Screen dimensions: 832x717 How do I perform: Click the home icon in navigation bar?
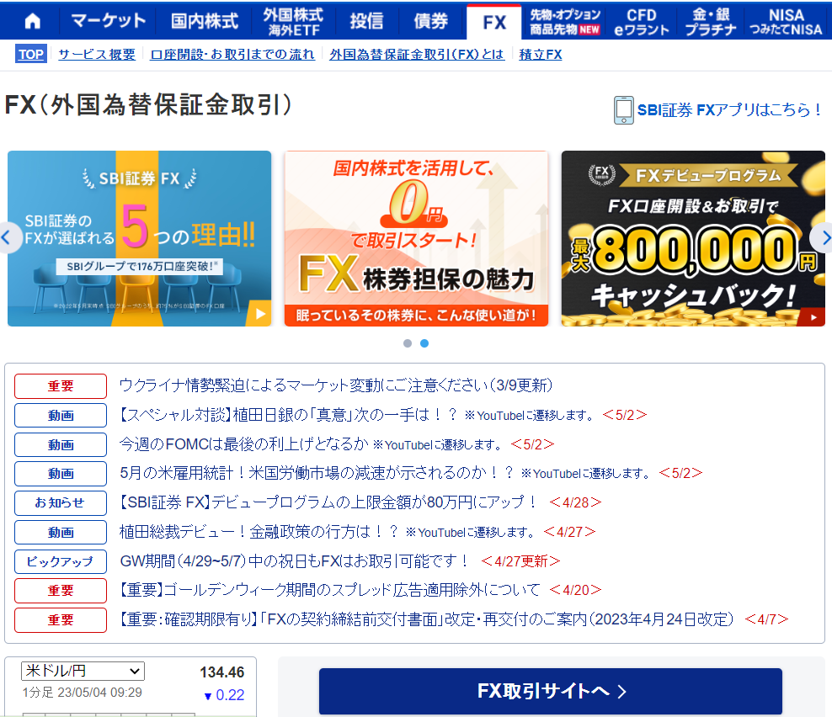click(x=32, y=21)
